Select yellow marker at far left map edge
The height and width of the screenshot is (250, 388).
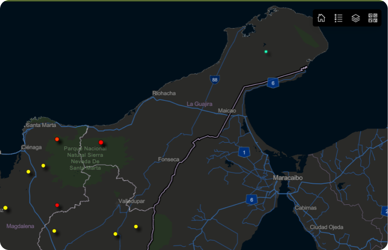pyautogui.click(x=6, y=208)
